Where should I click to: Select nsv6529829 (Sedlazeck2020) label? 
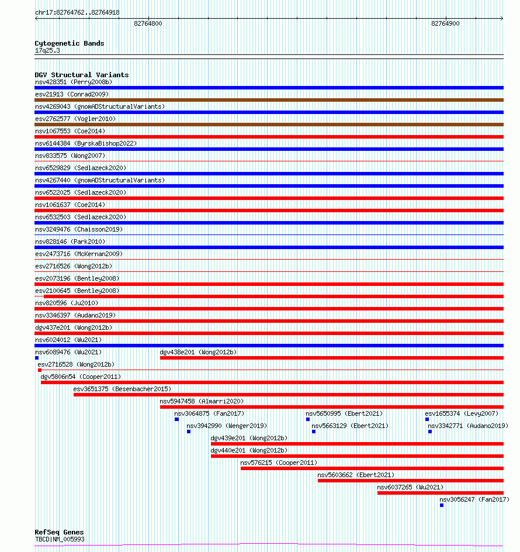(x=81, y=168)
